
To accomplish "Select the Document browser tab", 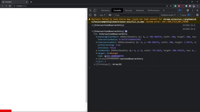I will (x=14, y=2).
